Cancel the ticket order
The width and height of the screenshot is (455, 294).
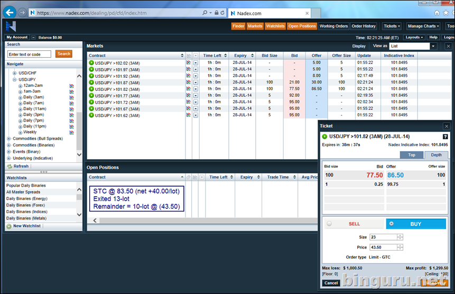click(331, 283)
